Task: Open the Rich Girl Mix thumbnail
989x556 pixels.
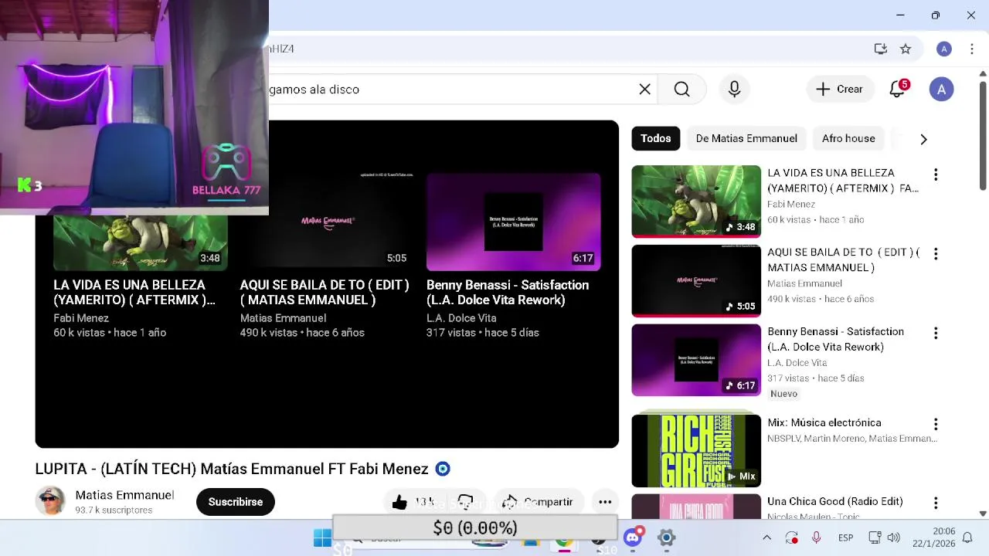Action: click(x=696, y=451)
